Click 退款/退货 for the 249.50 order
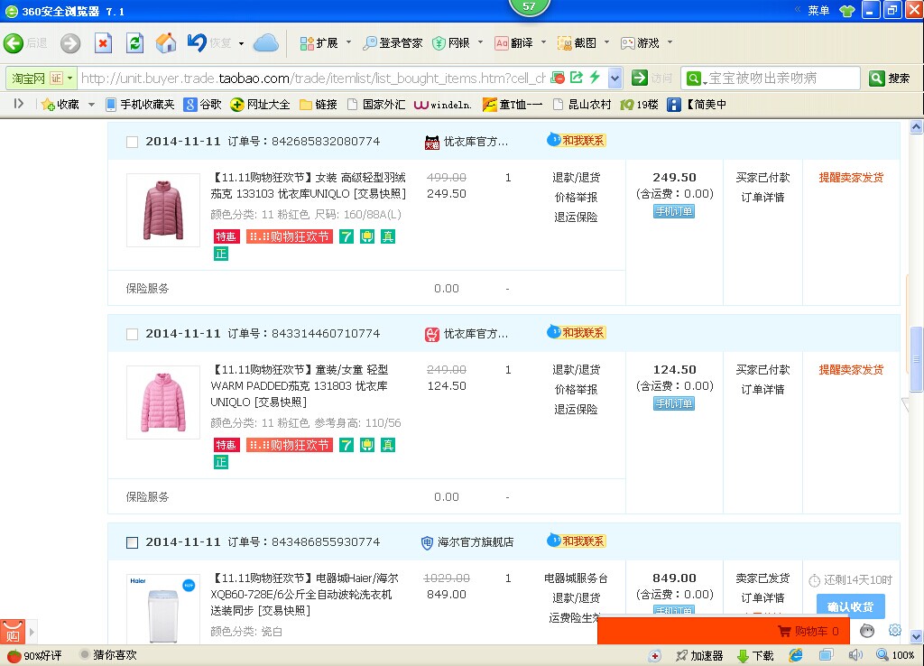Image resolution: width=924 pixels, height=666 pixels. 576,178
